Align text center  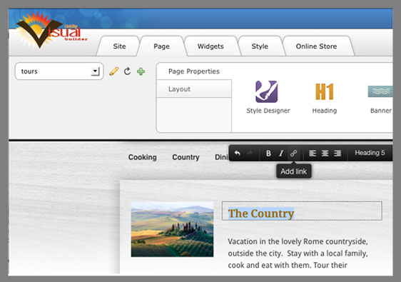click(x=325, y=153)
